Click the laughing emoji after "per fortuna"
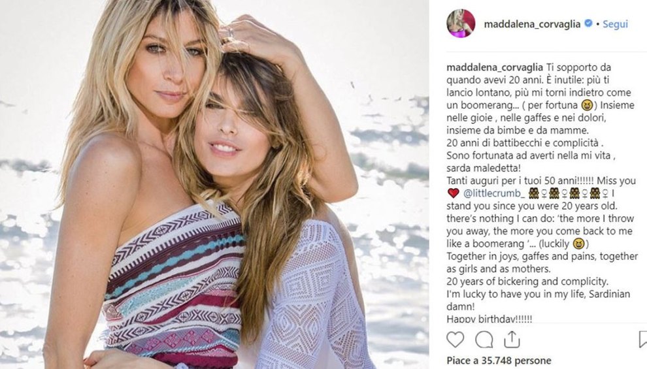Image resolution: width=647 pixels, height=369 pixels. [587, 106]
